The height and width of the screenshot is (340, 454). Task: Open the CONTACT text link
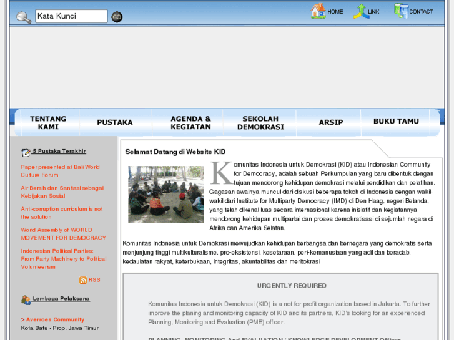coord(421,12)
